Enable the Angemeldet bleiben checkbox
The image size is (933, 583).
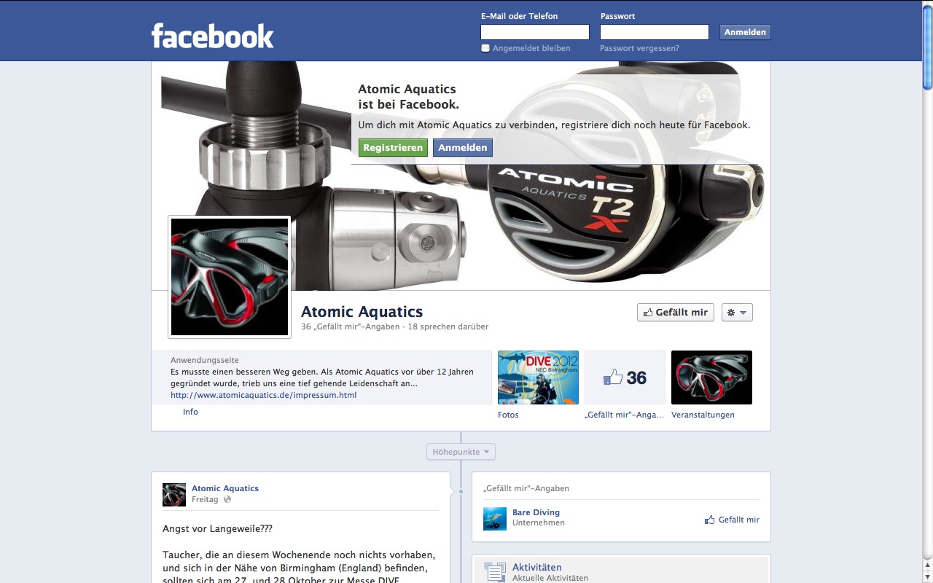point(485,48)
